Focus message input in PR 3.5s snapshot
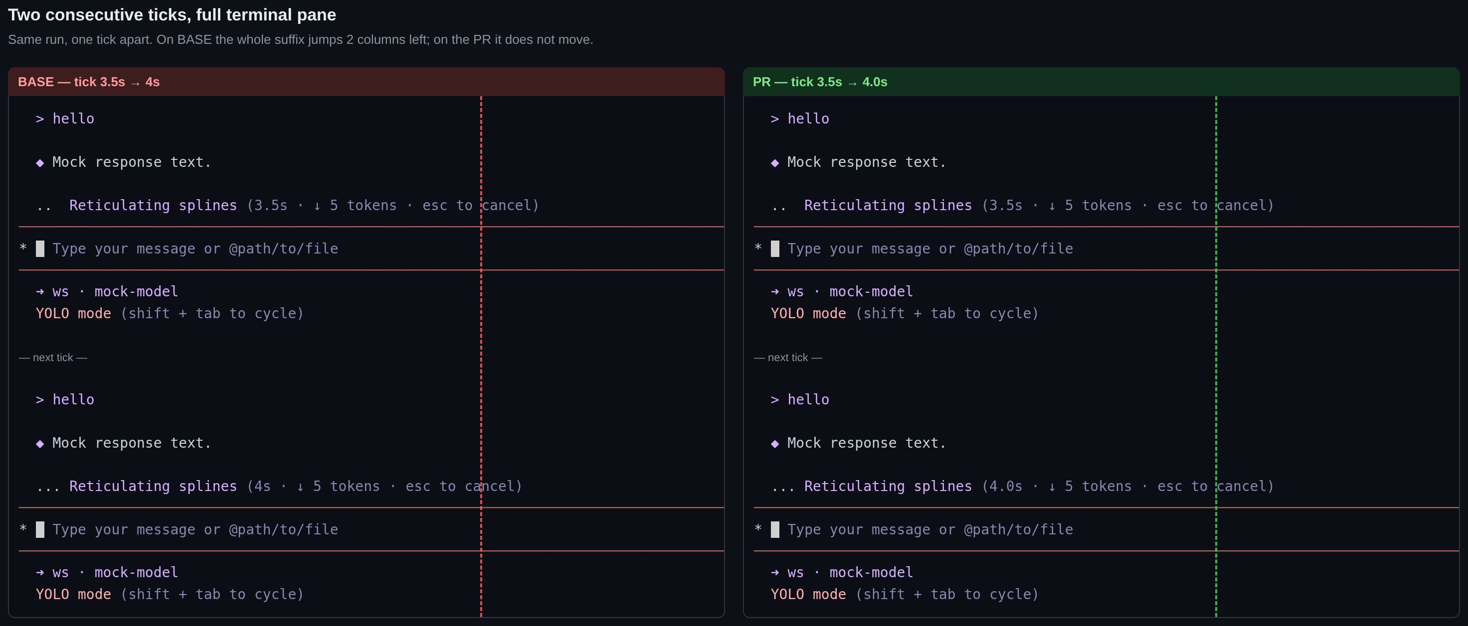The width and height of the screenshot is (1468, 626). pos(1106,249)
